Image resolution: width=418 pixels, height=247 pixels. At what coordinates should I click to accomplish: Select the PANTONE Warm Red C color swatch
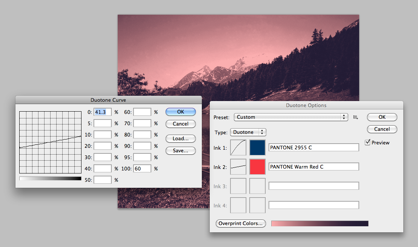257,166
